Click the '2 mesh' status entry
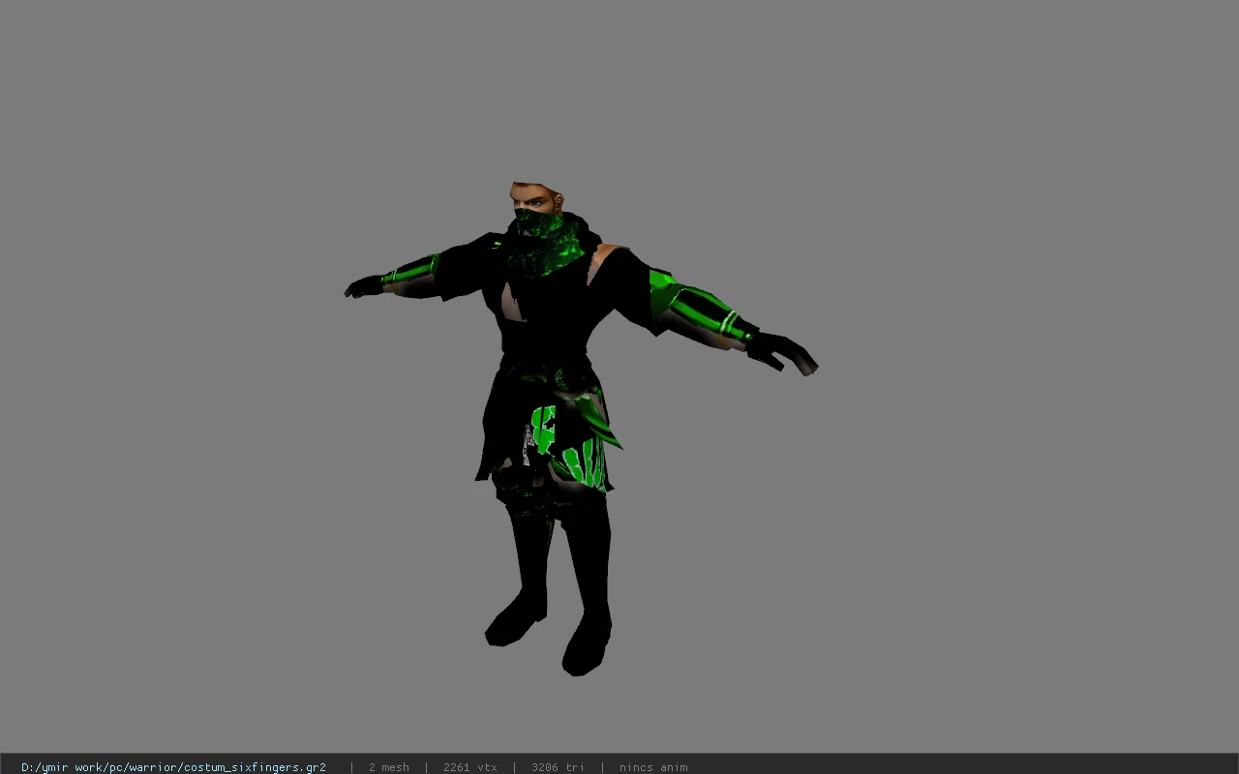1239x774 pixels. click(x=388, y=767)
